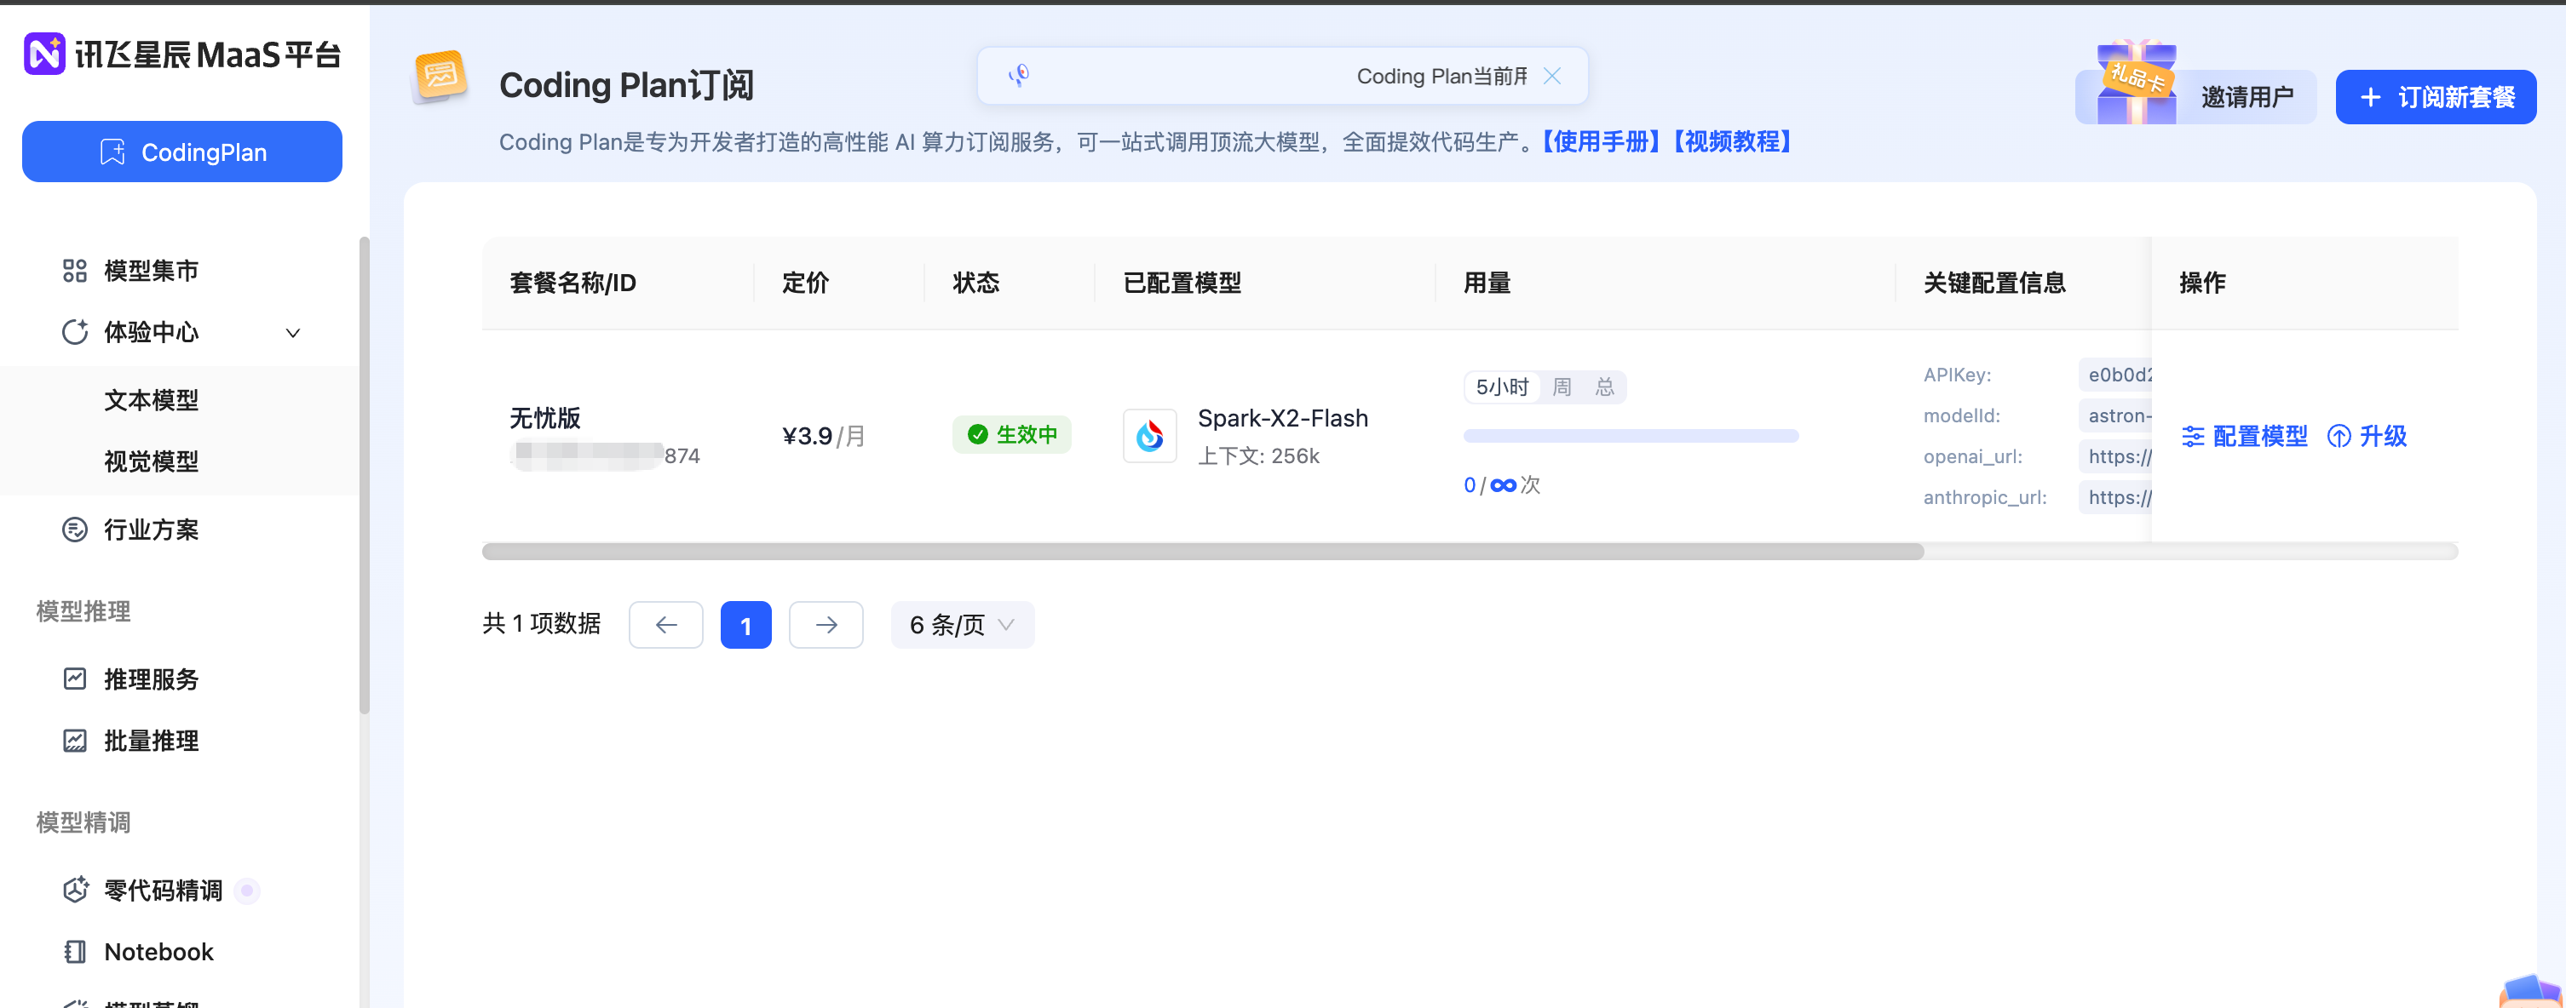The height and width of the screenshot is (1008, 2566).
Task: Open 行业方案 in the sidebar
Action: coord(152,530)
